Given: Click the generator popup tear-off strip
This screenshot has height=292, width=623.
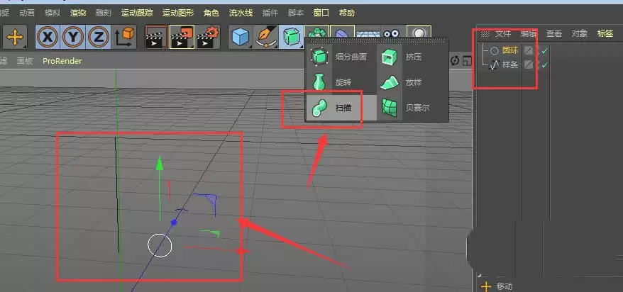Looking at the screenshot, I should (377, 40).
